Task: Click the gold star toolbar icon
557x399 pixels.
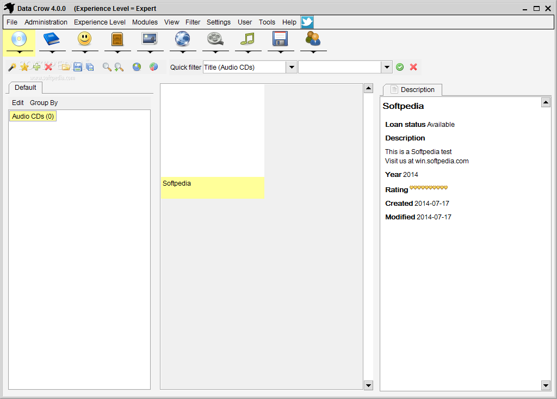Action: click(24, 67)
